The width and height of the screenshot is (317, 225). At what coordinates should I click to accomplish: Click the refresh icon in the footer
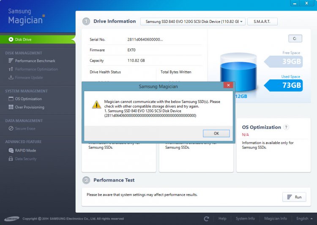pos(206,219)
